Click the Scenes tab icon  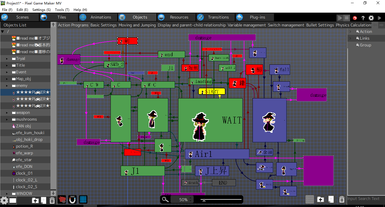pos(5,17)
